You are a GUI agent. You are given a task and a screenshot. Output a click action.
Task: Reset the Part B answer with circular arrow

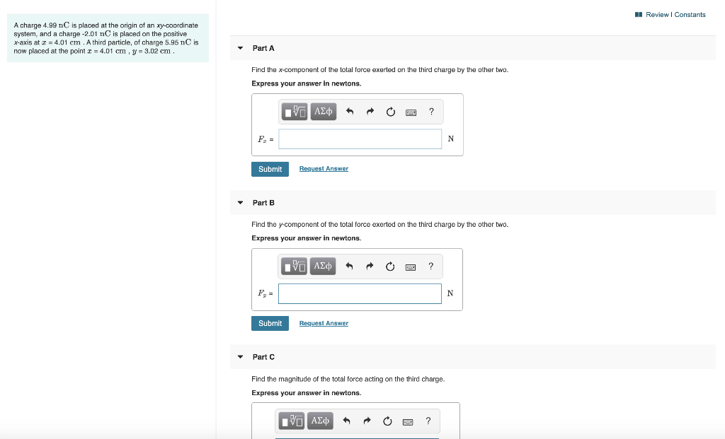(x=390, y=267)
